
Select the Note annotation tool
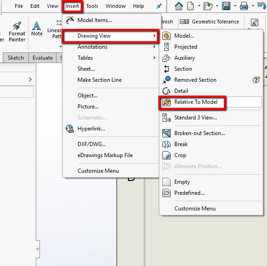pyautogui.click(x=37, y=29)
